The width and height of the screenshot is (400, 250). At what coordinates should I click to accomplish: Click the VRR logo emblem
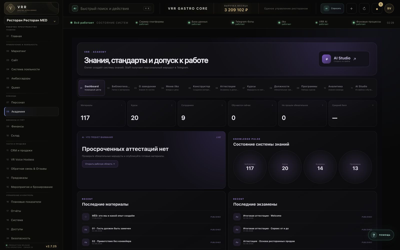tap(10, 8)
